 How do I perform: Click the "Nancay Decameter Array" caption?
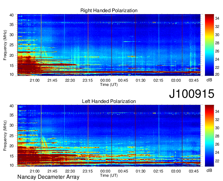tap(48, 177)
